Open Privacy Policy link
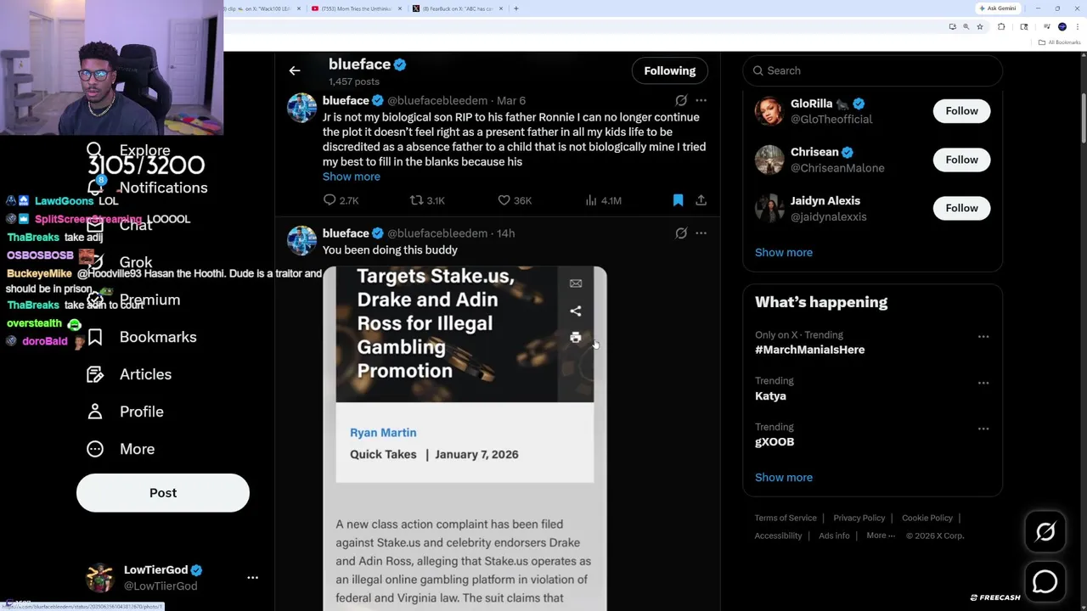Image resolution: width=1087 pixels, height=611 pixels. pos(859,518)
